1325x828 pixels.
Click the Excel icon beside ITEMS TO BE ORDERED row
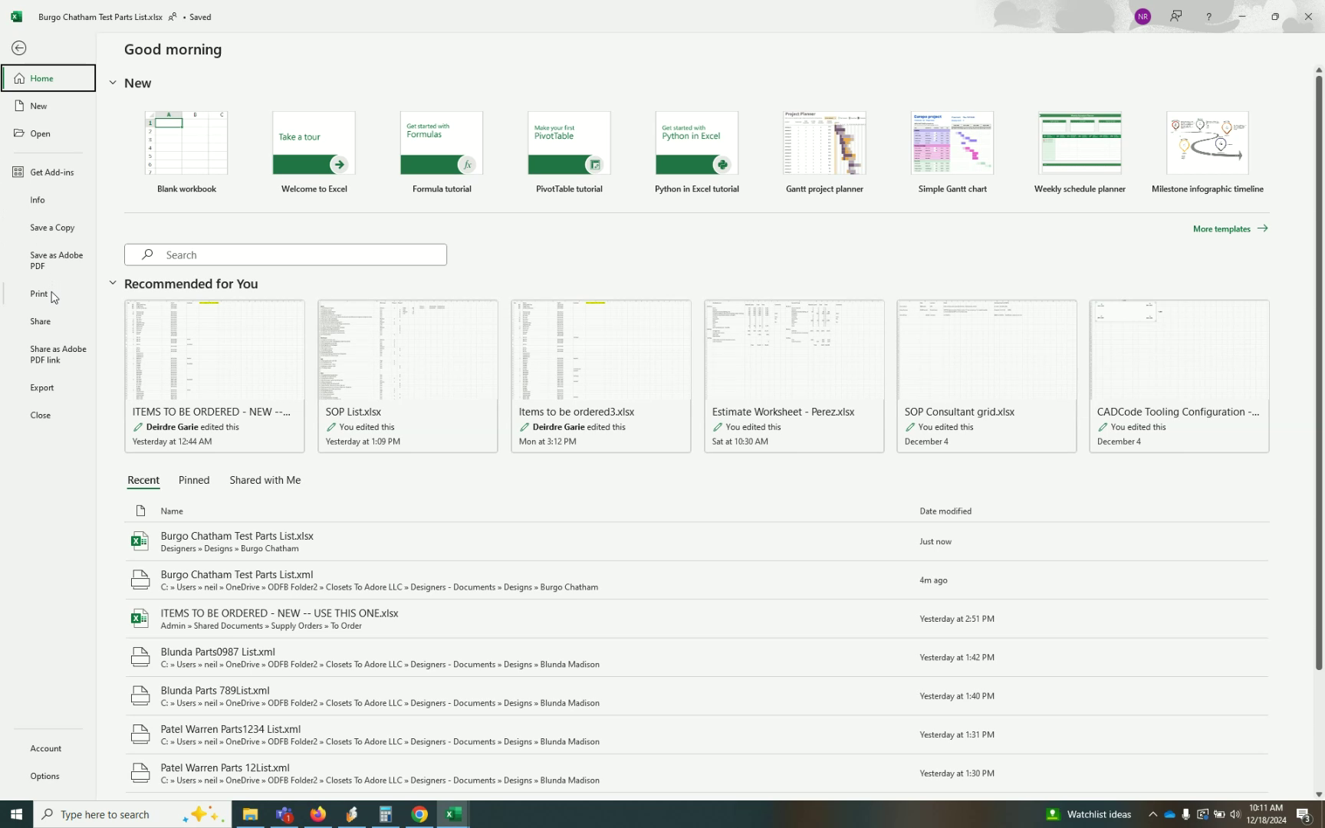140,619
